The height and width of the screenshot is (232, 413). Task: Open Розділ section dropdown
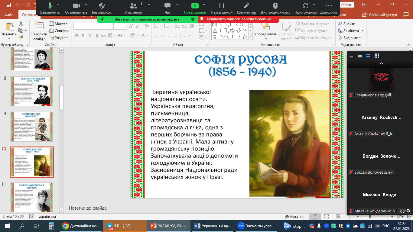click(58, 38)
